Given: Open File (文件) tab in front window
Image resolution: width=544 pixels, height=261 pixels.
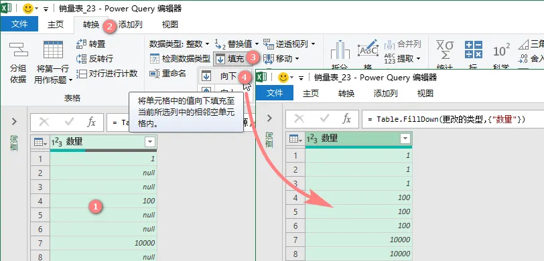Looking at the screenshot, I should pyautogui.click(x=275, y=93).
